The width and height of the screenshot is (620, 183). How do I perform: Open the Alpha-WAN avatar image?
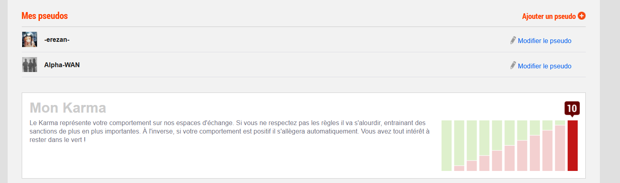(29, 64)
